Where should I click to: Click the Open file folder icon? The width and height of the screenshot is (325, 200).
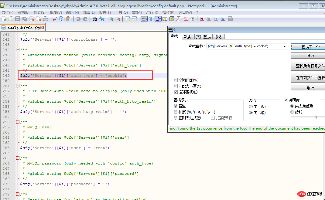click(11, 19)
